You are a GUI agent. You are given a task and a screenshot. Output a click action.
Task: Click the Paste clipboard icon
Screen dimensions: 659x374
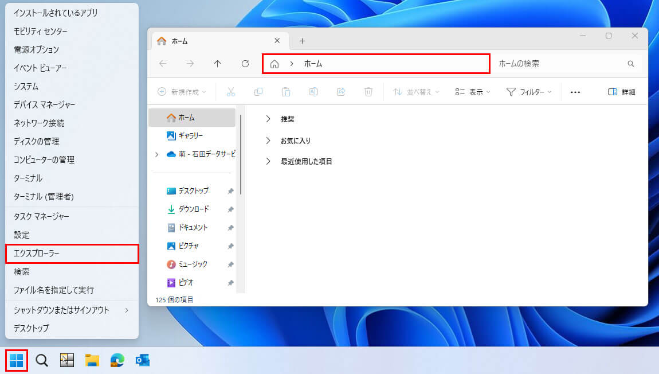286,92
